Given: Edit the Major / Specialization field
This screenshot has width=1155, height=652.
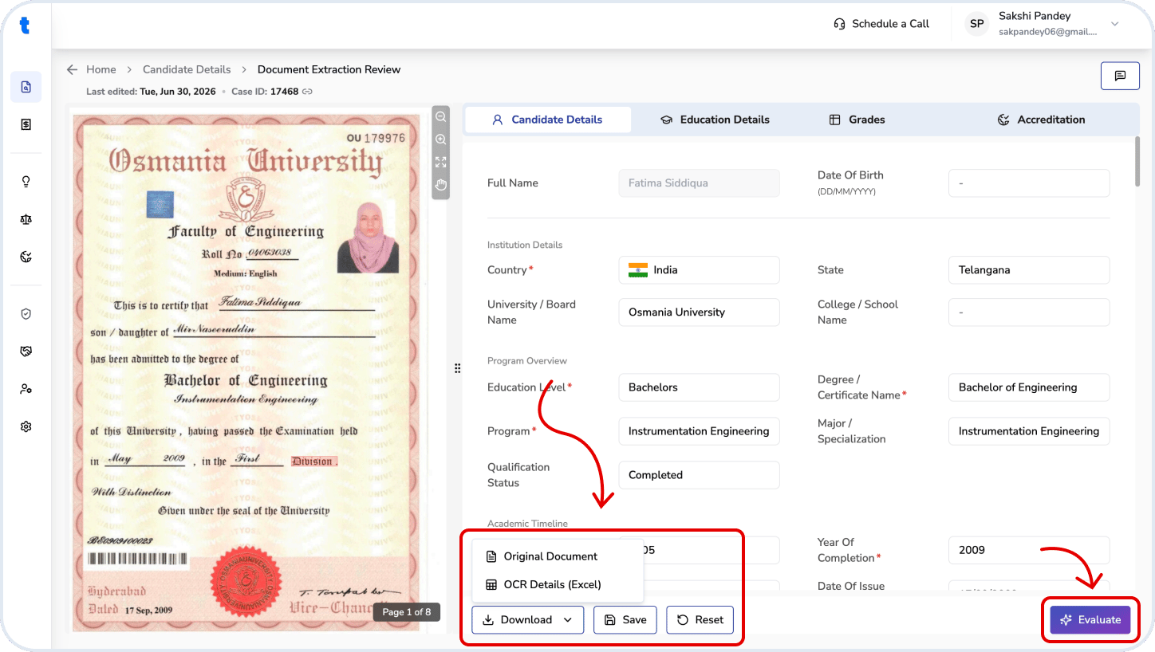Looking at the screenshot, I should coord(1029,431).
